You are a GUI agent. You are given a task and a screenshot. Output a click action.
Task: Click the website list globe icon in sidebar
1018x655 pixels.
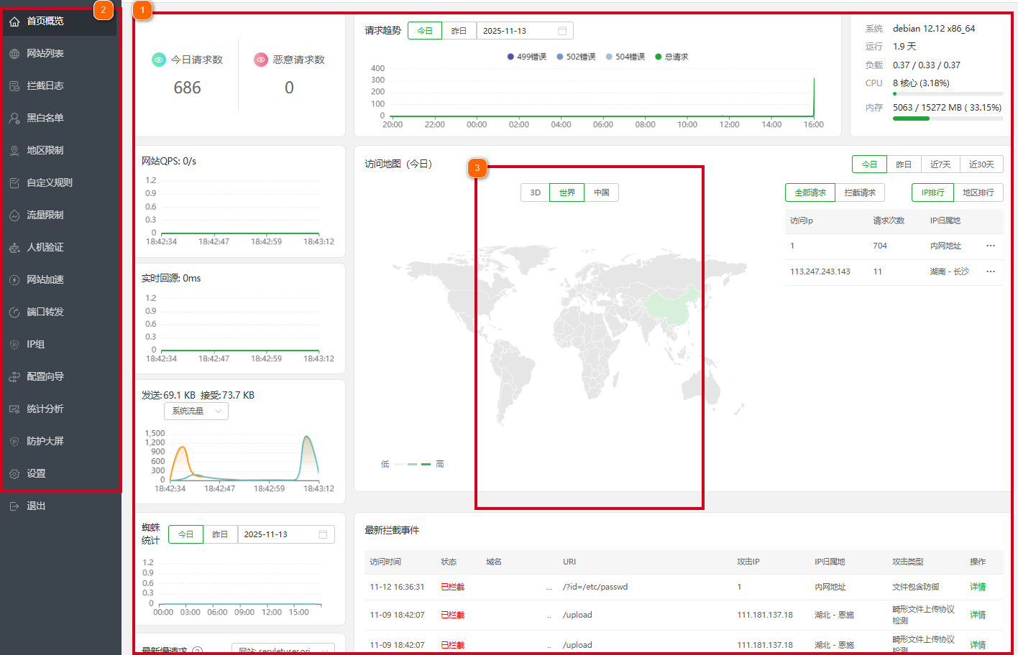point(14,54)
